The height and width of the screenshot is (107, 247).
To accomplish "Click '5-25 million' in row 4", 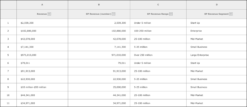I will pyautogui.click(x=158, y=47).
